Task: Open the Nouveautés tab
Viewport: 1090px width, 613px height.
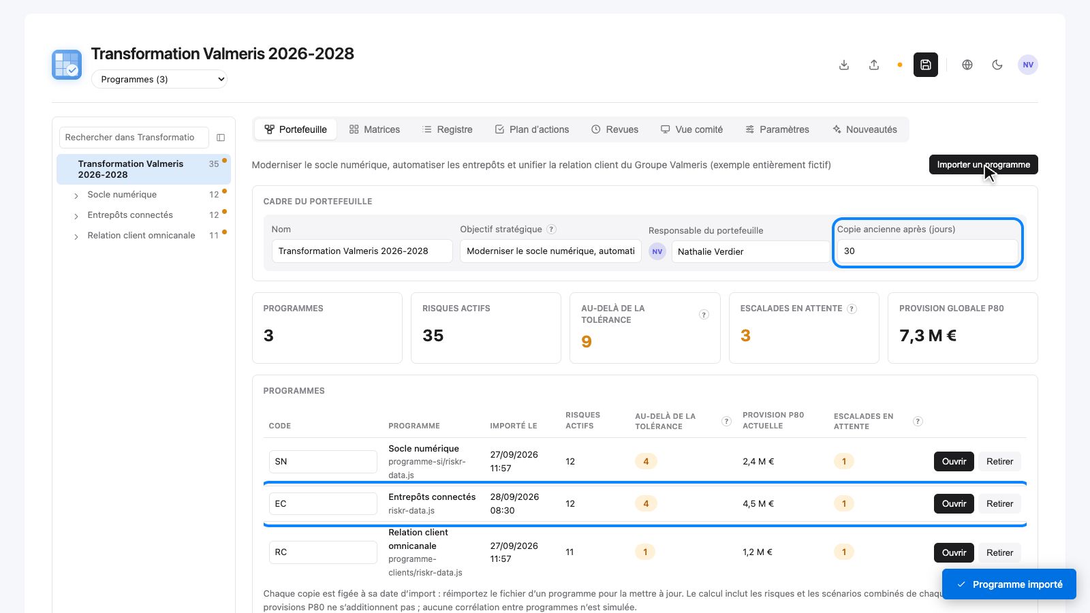Action: [865, 129]
